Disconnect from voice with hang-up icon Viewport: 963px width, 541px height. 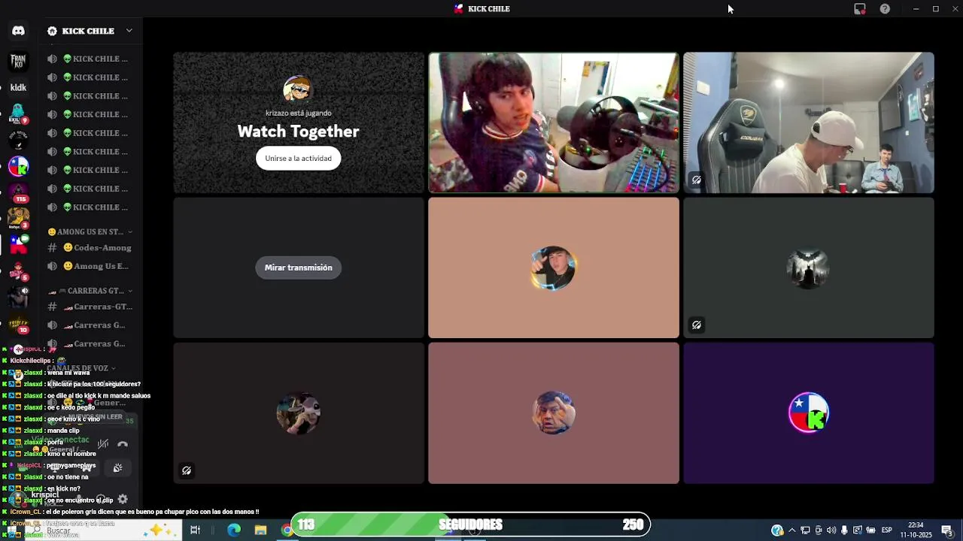(123, 444)
